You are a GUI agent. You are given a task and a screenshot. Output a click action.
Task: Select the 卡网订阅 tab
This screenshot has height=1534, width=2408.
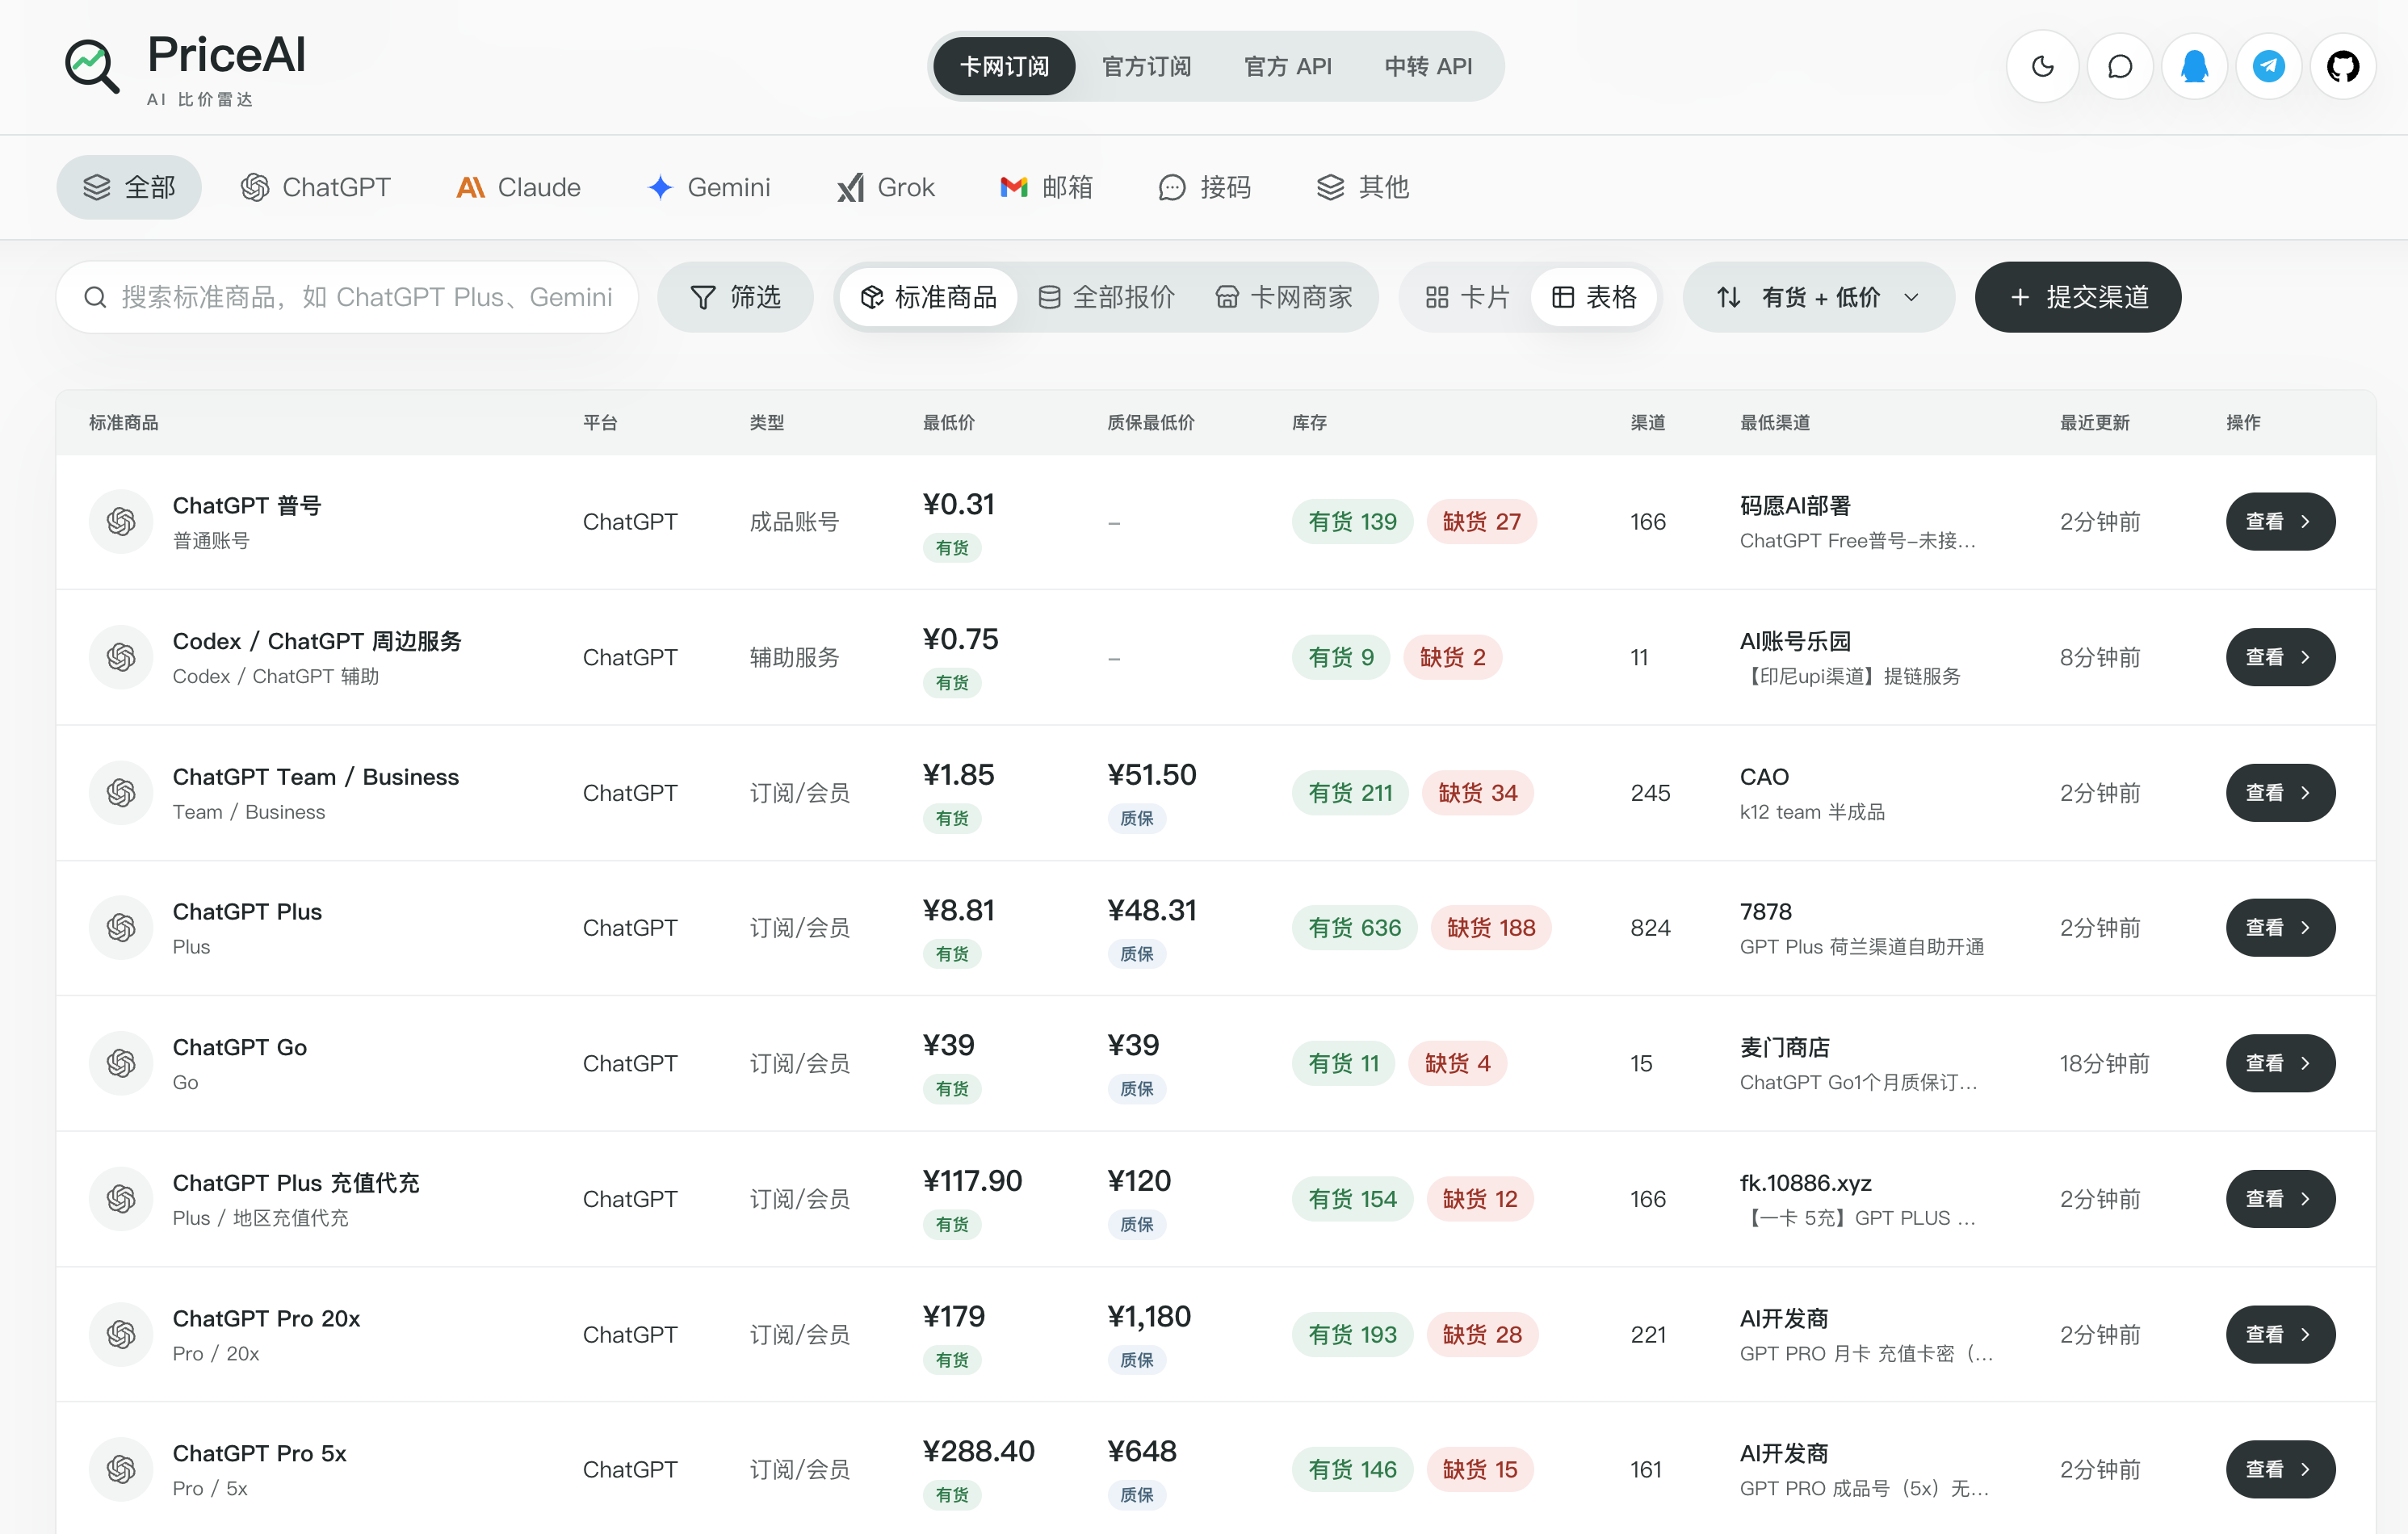point(1004,67)
